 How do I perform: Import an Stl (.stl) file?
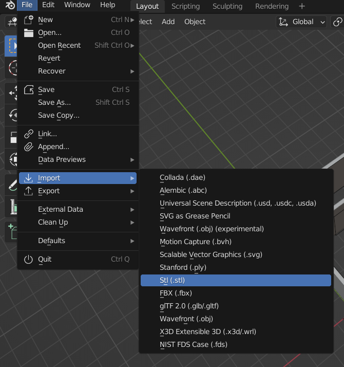coord(236,281)
